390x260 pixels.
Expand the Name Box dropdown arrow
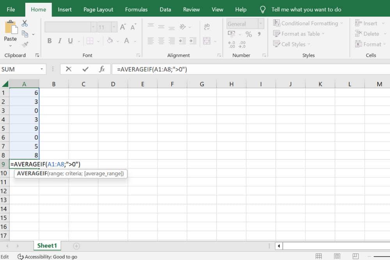42,69
